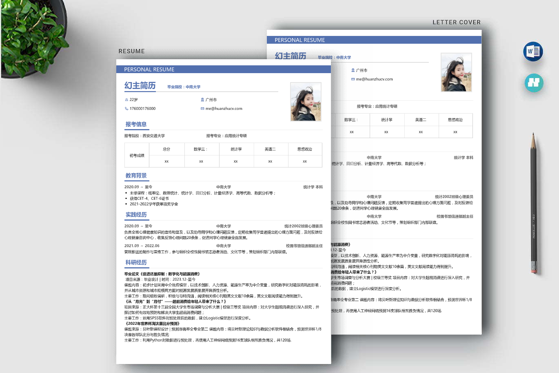Click the location icon on the front resume
559x373 pixels.
click(x=202, y=100)
